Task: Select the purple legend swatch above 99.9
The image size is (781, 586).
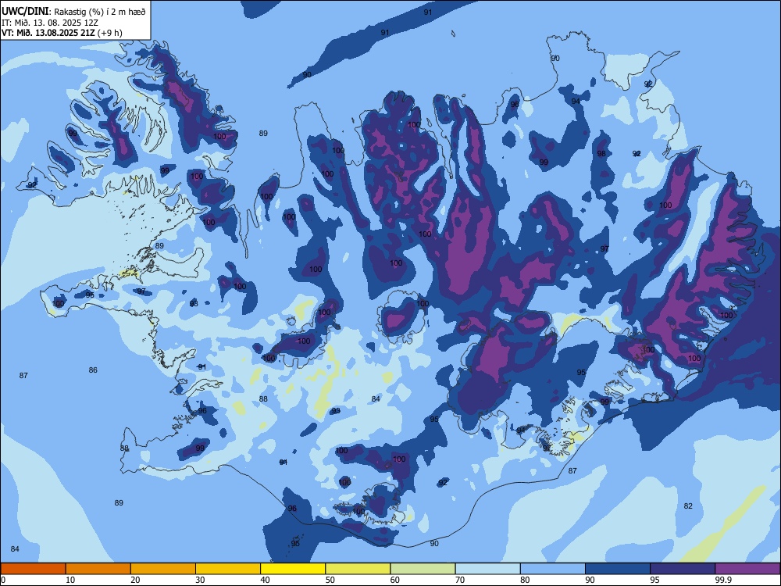Action: click(x=747, y=569)
